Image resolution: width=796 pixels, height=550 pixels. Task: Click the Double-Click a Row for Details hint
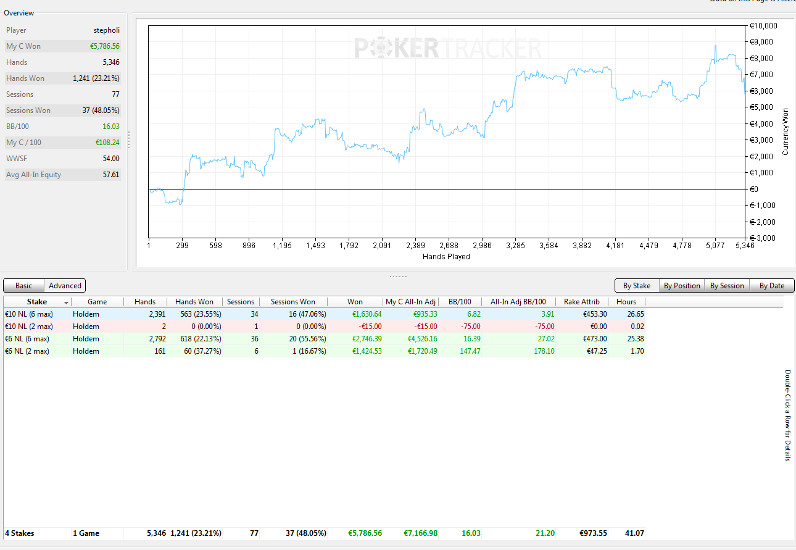coord(788,415)
